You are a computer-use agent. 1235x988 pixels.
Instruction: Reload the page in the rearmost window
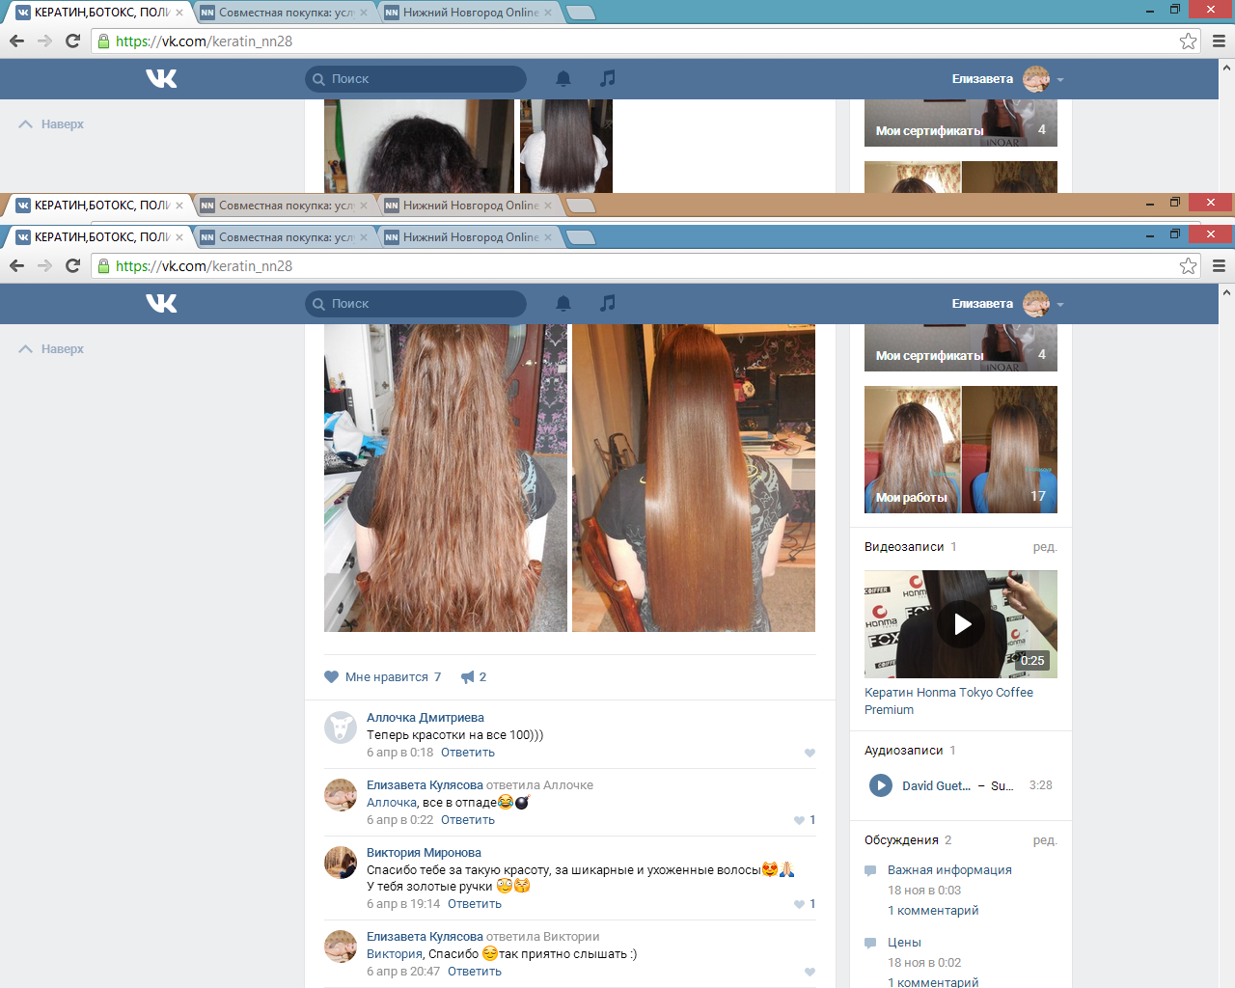72,41
